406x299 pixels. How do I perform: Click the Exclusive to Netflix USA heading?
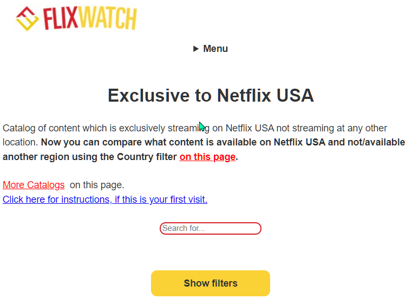click(211, 96)
